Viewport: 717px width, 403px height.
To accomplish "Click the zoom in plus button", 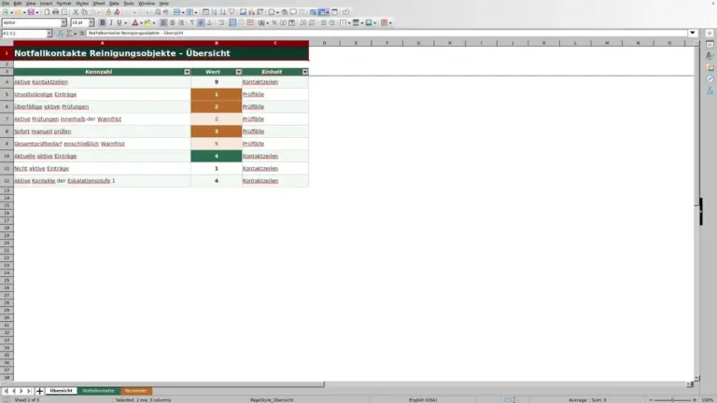I will [695, 400].
